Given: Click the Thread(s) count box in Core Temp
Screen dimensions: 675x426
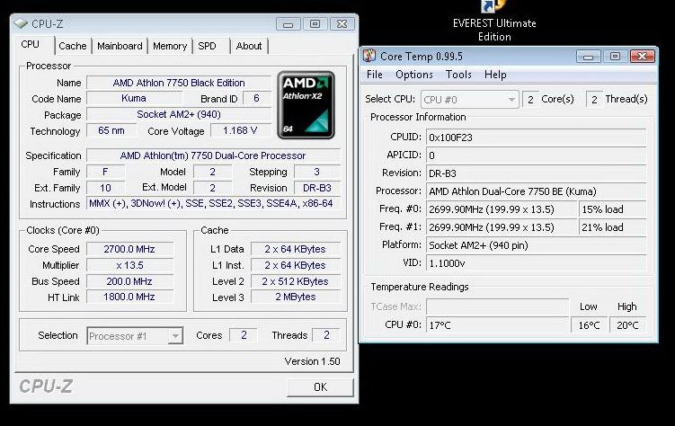Looking at the screenshot, I should (594, 100).
